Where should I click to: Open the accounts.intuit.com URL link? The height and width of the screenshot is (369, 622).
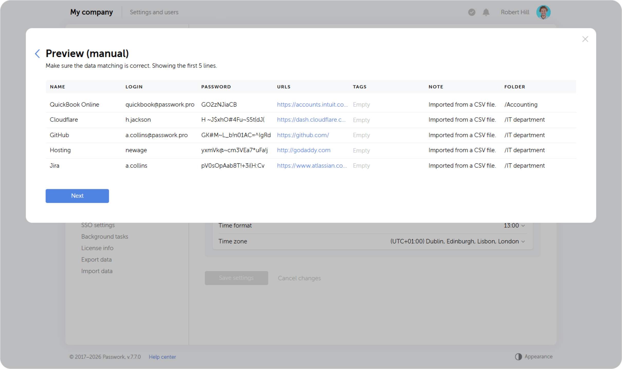[312, 104]
